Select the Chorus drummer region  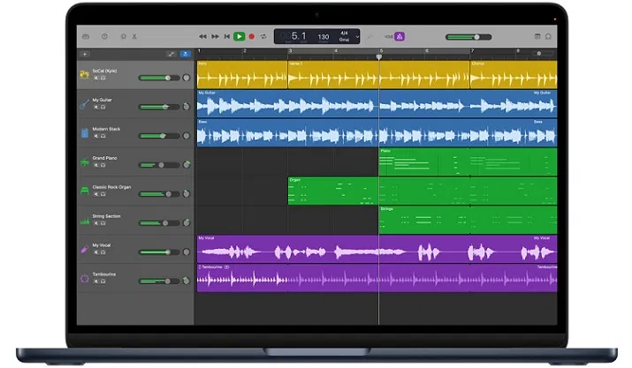(514, 75)
